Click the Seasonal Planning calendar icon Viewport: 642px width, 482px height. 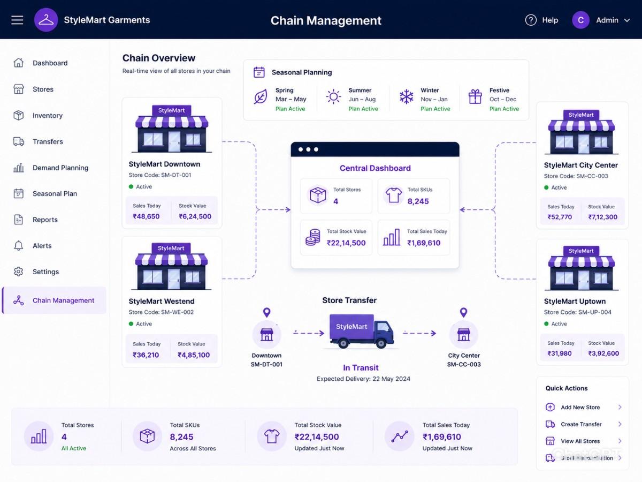(259, 72)
